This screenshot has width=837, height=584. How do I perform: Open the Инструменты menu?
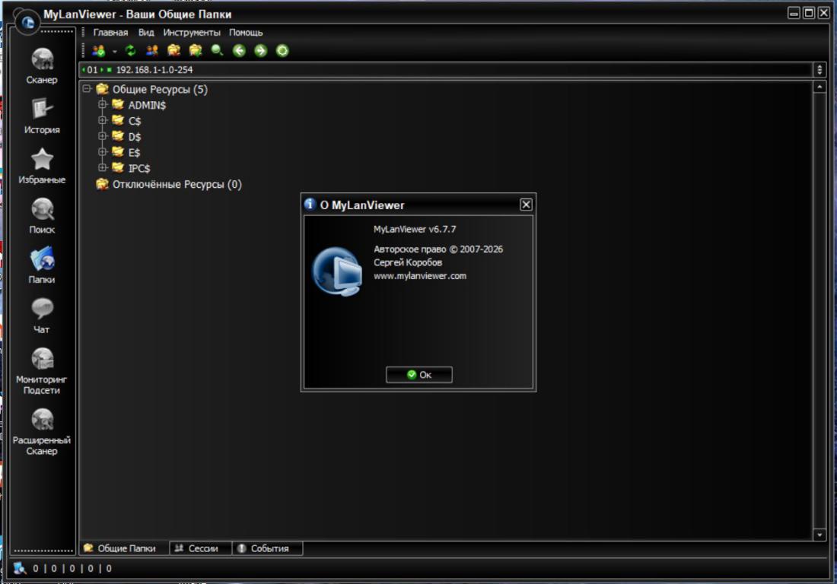pyautogui.click(x=192, y=33)
